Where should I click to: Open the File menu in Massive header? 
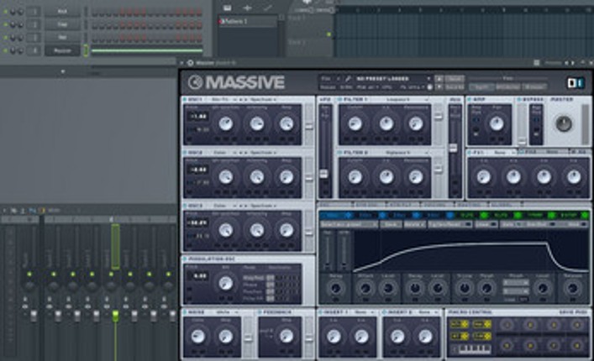324,78
